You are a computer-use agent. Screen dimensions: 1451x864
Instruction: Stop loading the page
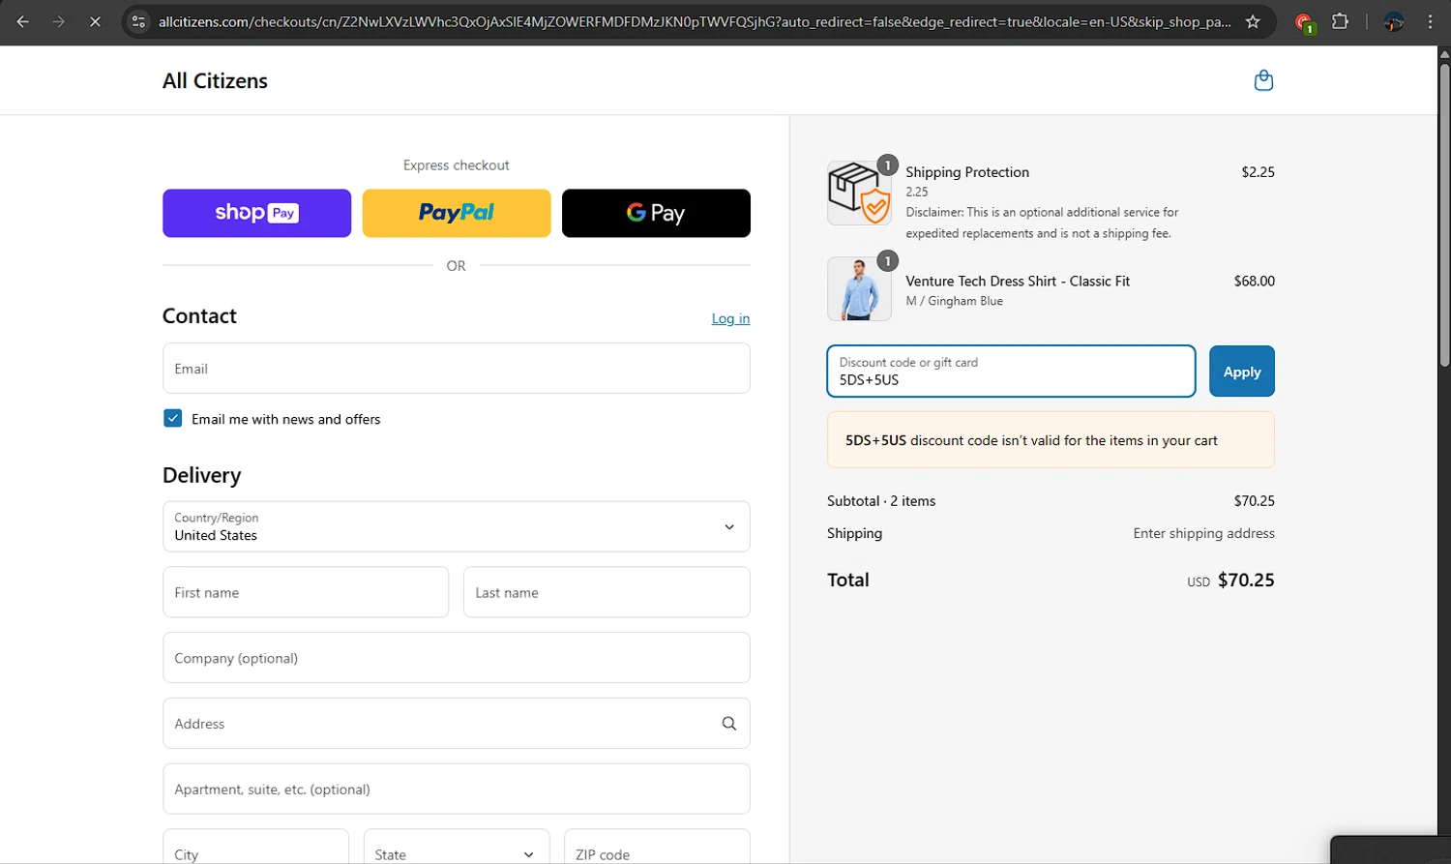(95, 21)
